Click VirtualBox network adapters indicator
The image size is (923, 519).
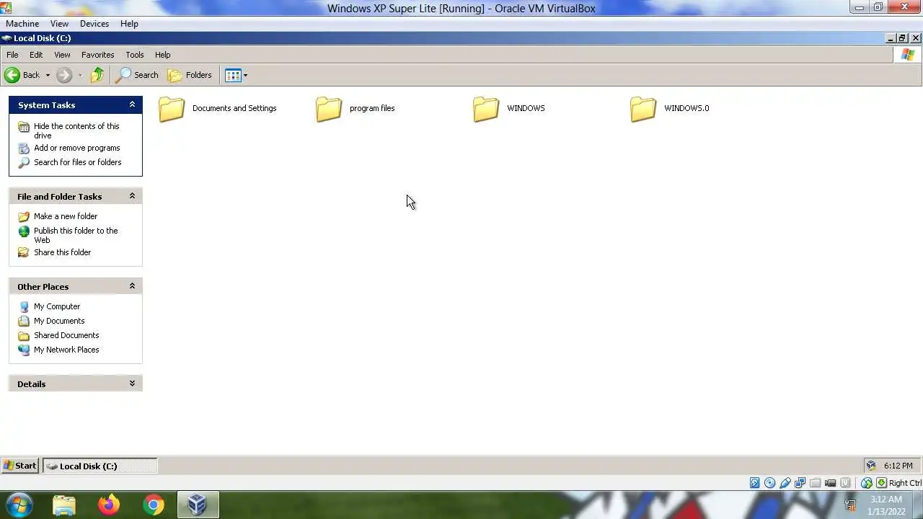click(x=800, y=483)
